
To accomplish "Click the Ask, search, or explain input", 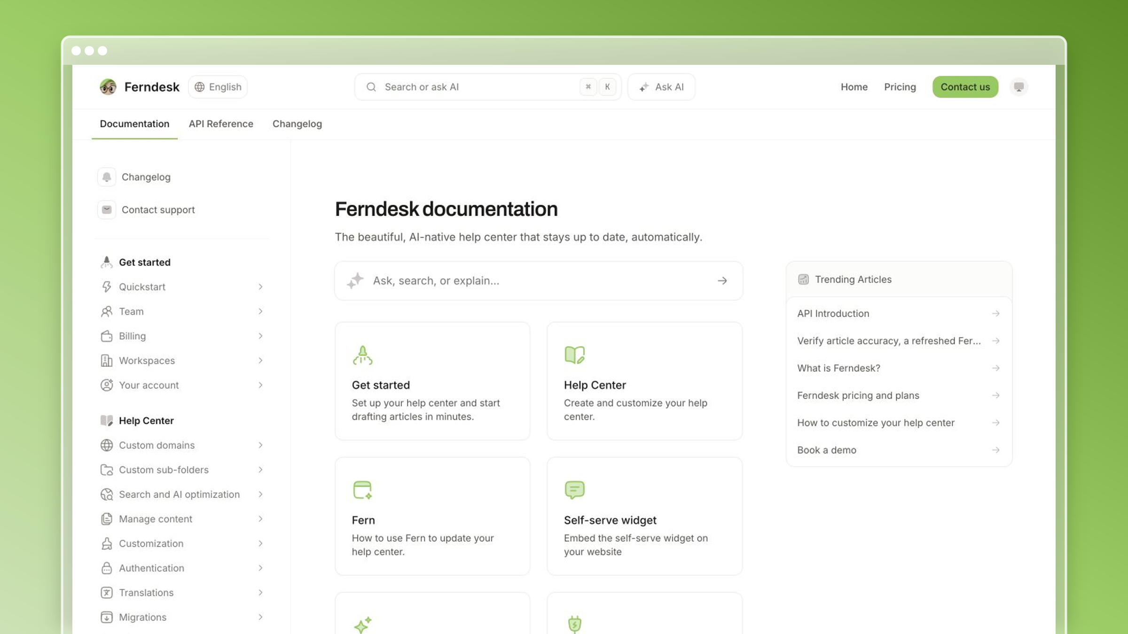I will pos(539,281).
